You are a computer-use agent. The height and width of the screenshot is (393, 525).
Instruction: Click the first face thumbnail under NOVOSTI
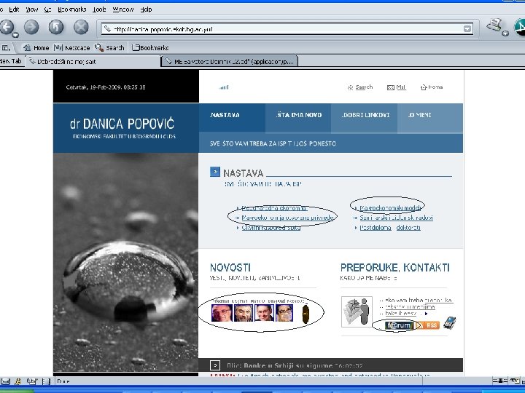pos(222,313)
